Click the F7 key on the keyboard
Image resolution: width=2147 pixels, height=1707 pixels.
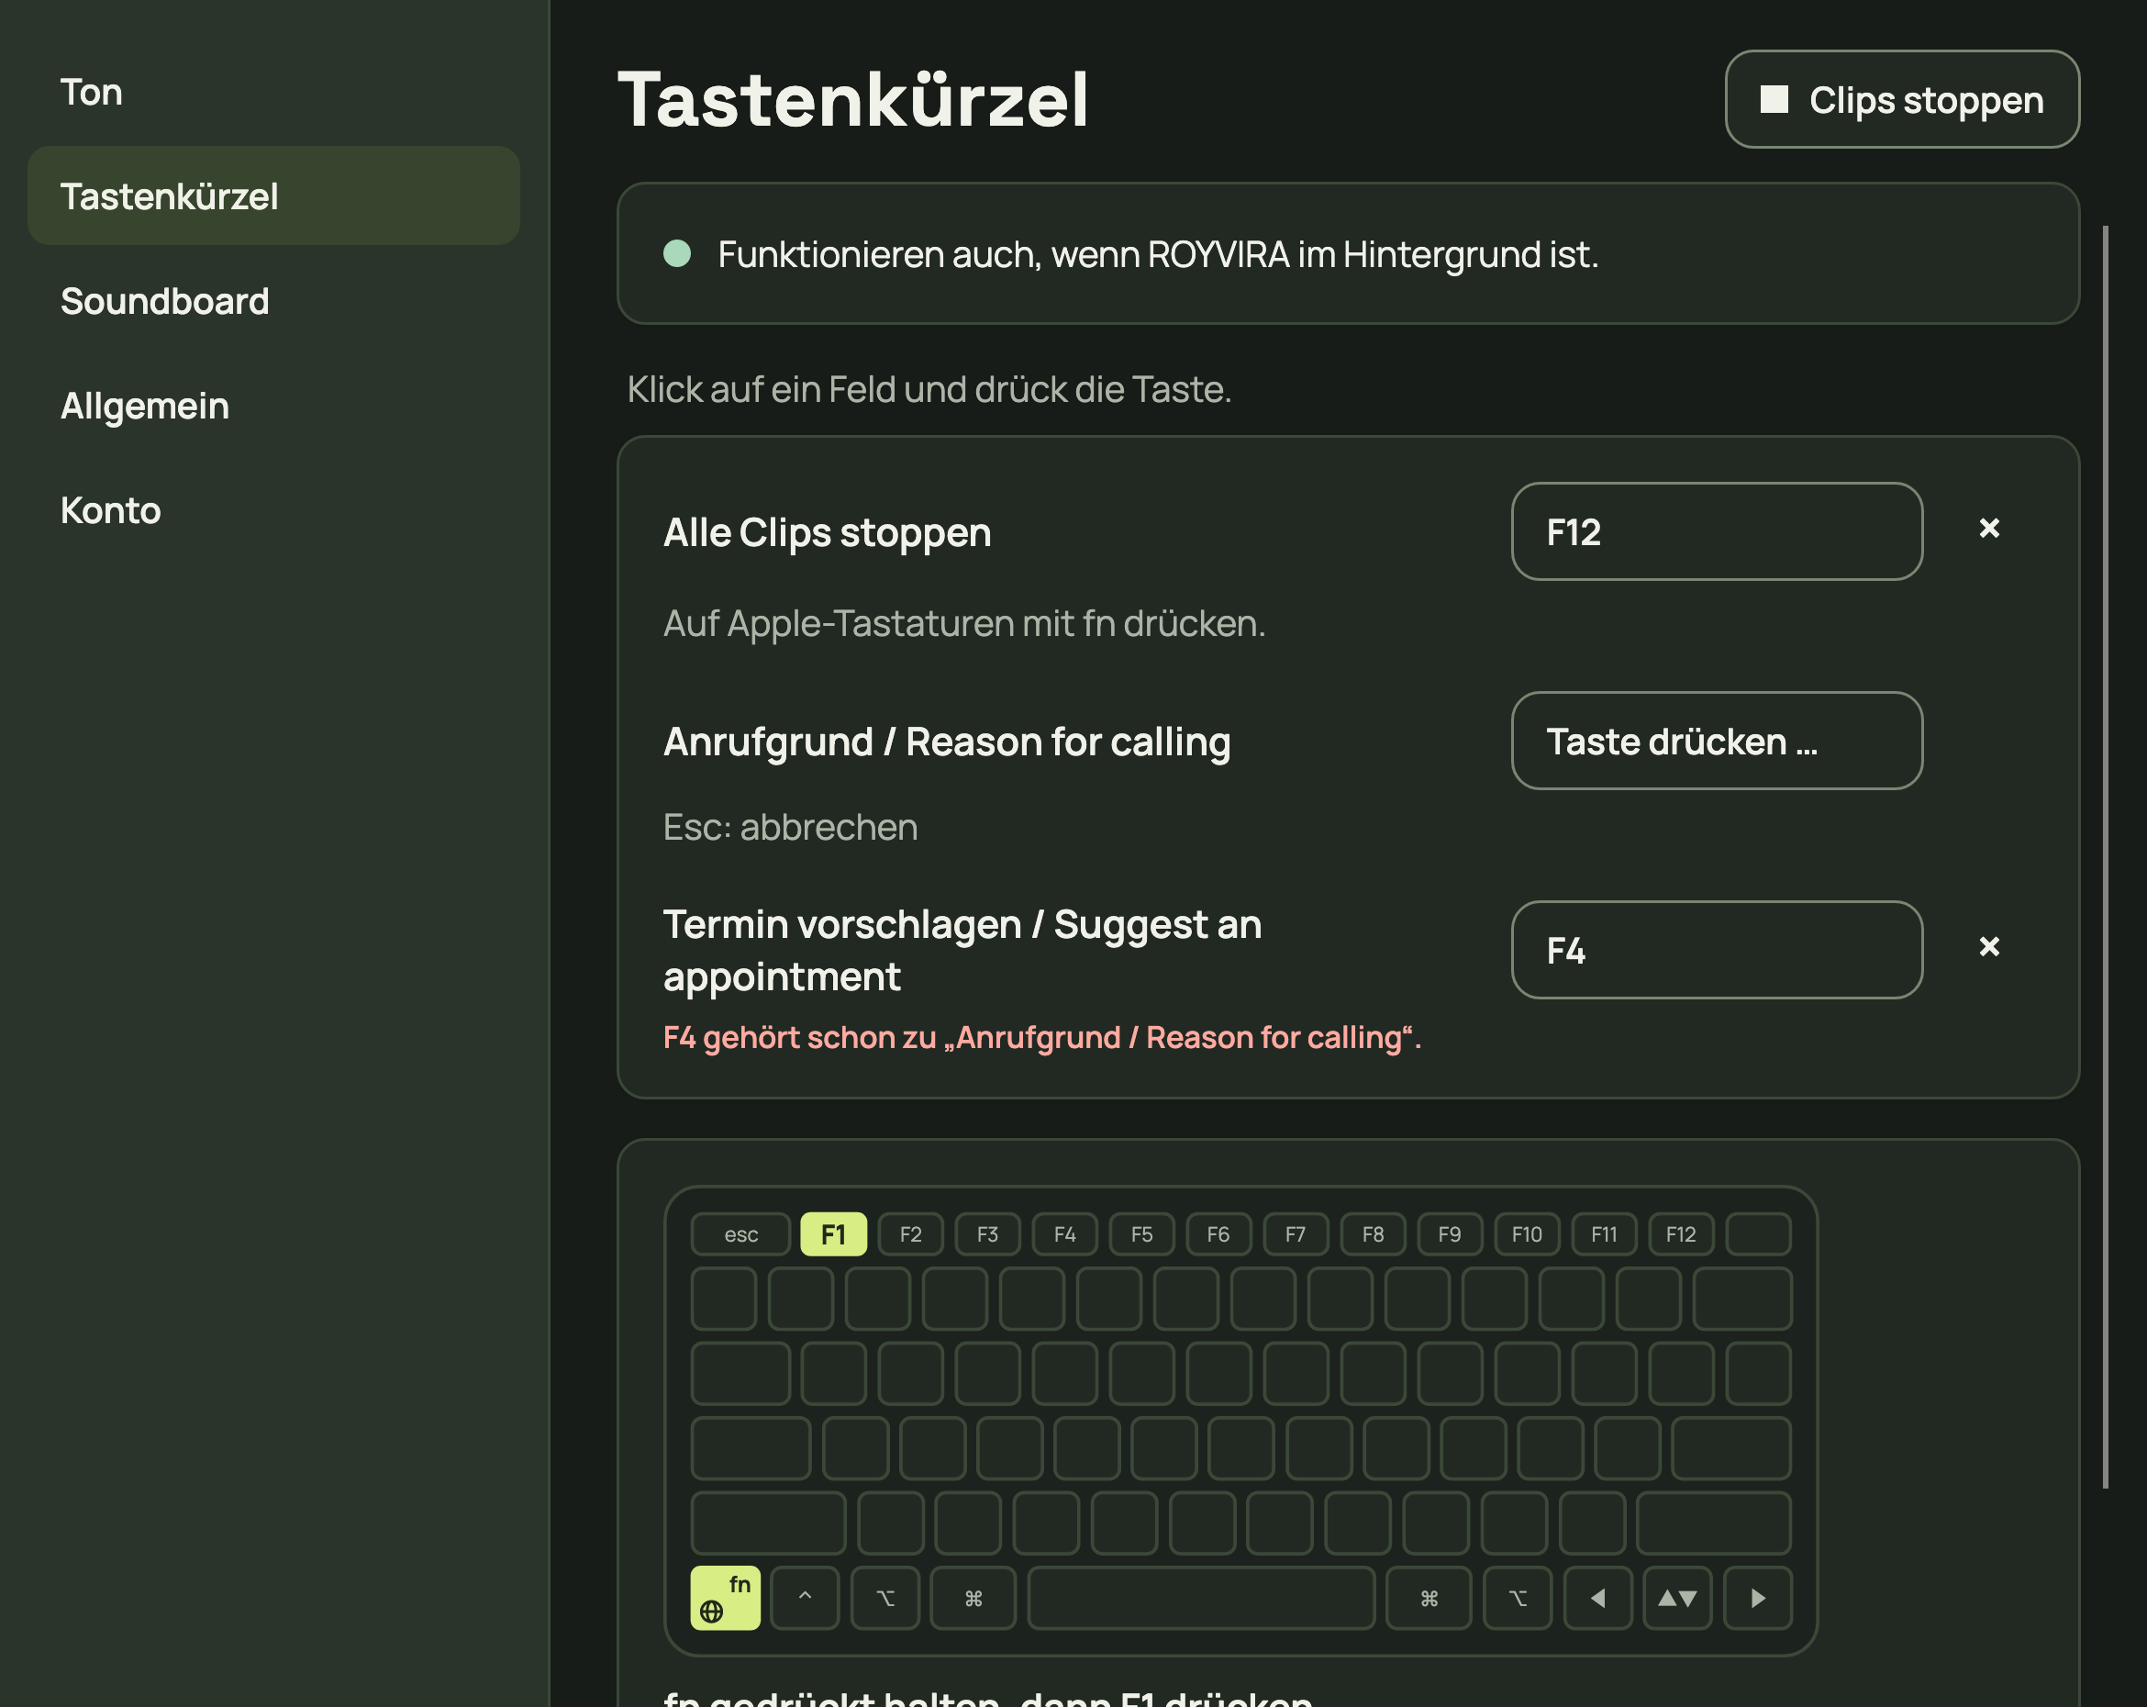(x=1296, y=1235)
